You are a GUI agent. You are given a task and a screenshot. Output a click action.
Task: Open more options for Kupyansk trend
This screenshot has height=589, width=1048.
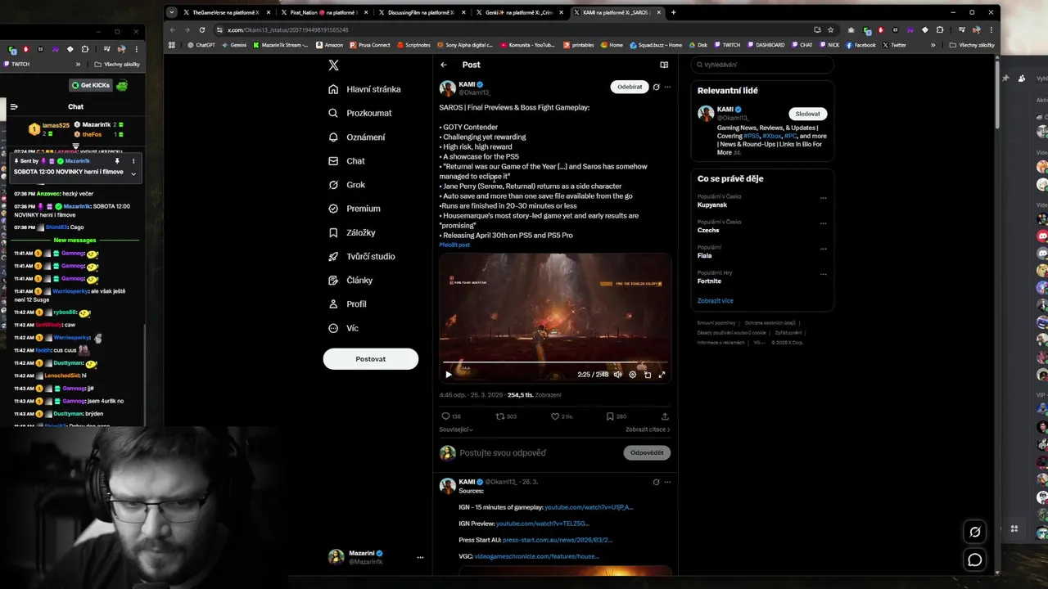tap(824, 198)
